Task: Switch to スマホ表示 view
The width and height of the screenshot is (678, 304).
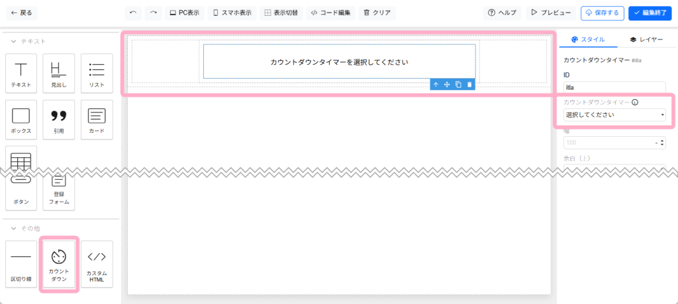Action: coord(232,13)
